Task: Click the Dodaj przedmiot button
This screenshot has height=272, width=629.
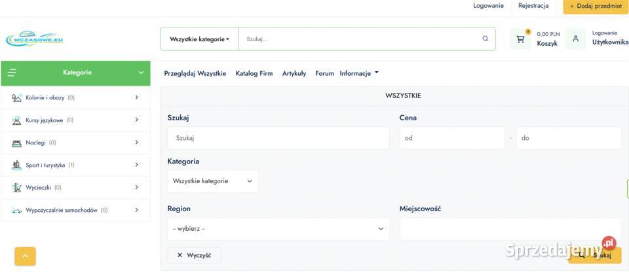Action: click(x=595, y=6)
